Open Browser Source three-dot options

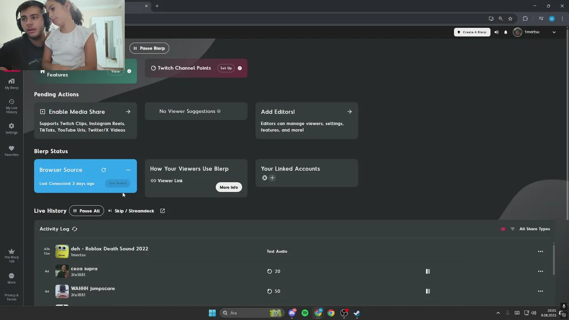pos(128,170)
